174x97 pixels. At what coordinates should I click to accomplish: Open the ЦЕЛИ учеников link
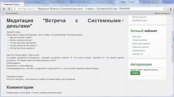[x=139, y=17]
